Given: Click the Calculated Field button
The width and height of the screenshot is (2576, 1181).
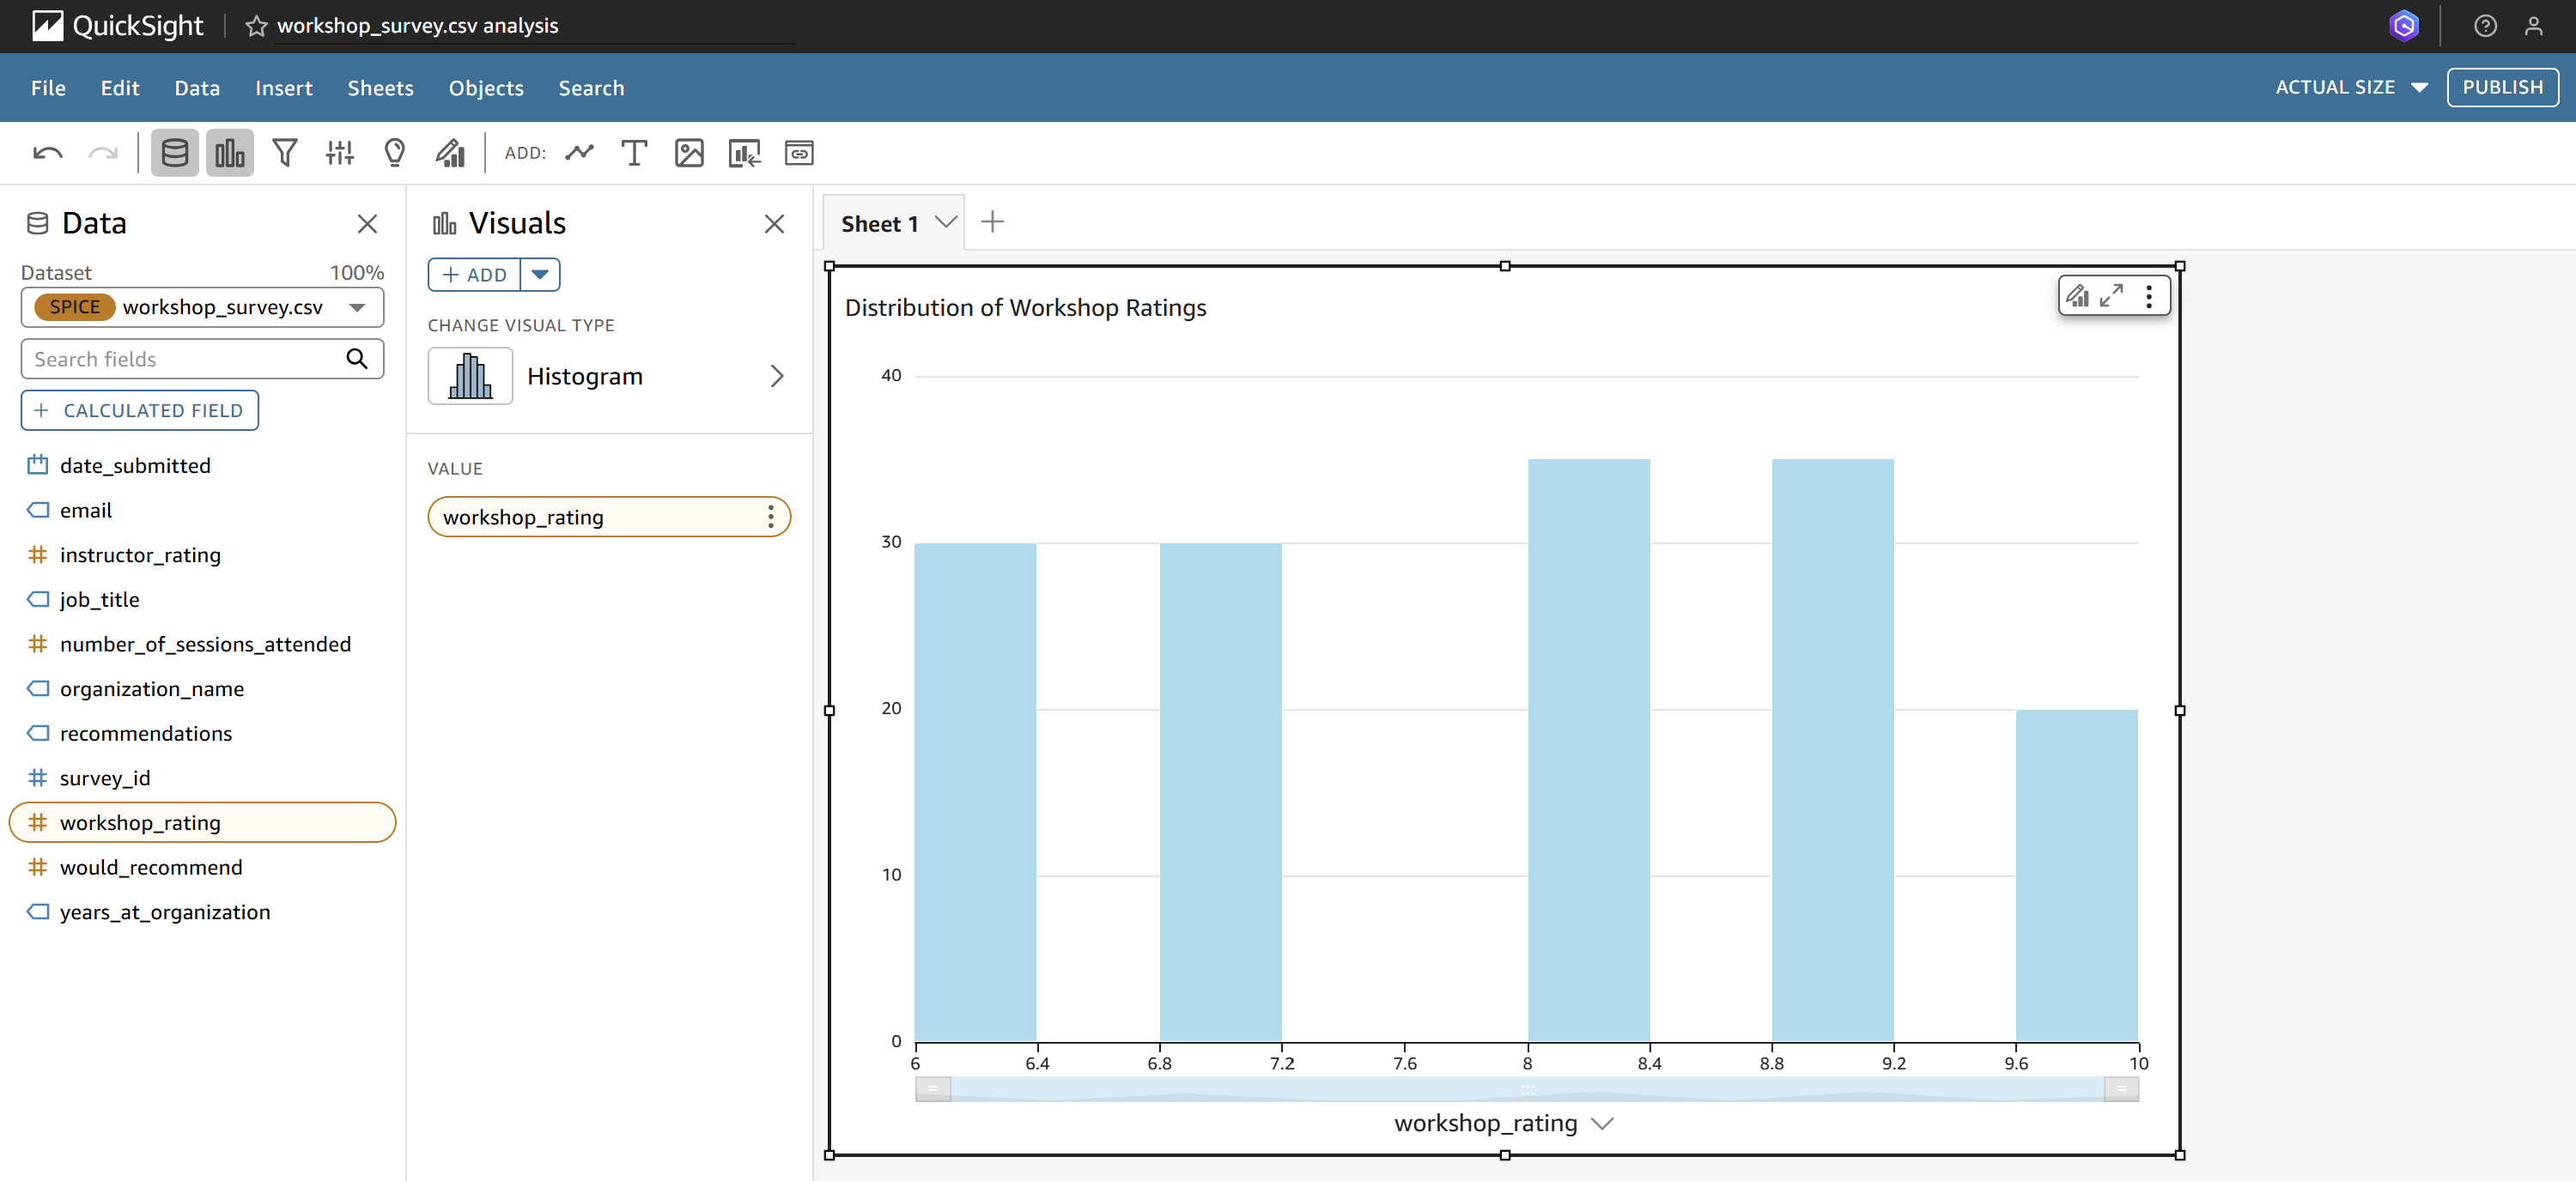Looking at the screenshot, I should (x=139, y=409).
